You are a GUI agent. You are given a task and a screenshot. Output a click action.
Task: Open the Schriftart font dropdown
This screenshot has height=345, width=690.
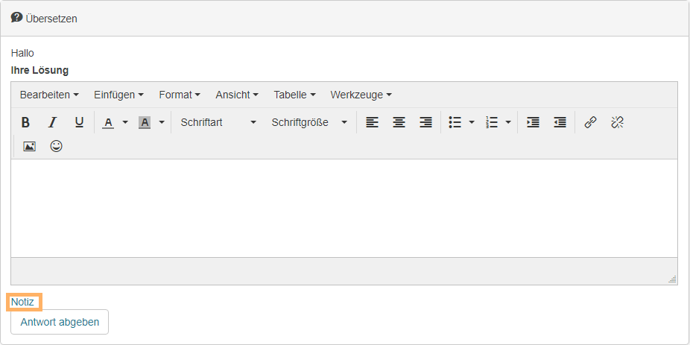(x=218, y=122)
